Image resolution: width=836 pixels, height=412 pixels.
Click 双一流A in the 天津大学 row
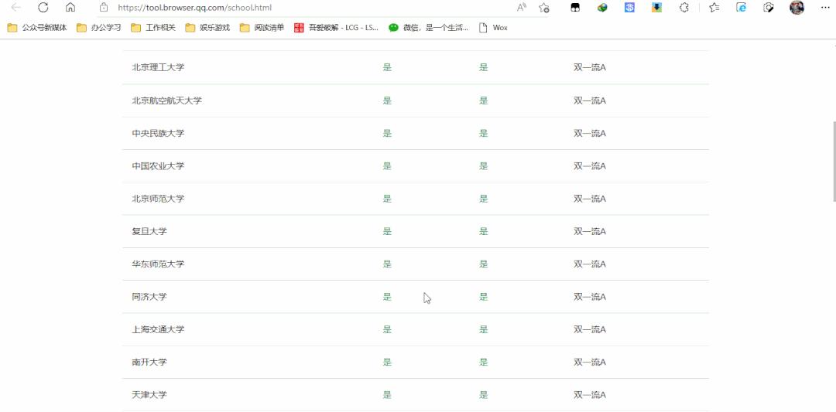pyautogui.click(x=590, y=395)
